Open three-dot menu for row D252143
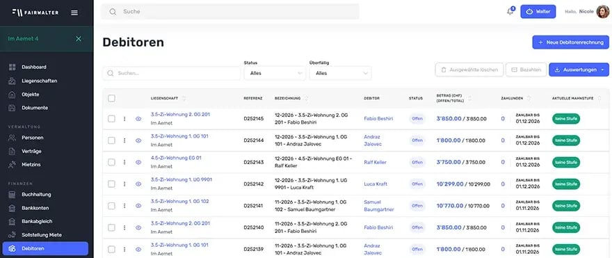The image size is (612, 258). (124, 162)
